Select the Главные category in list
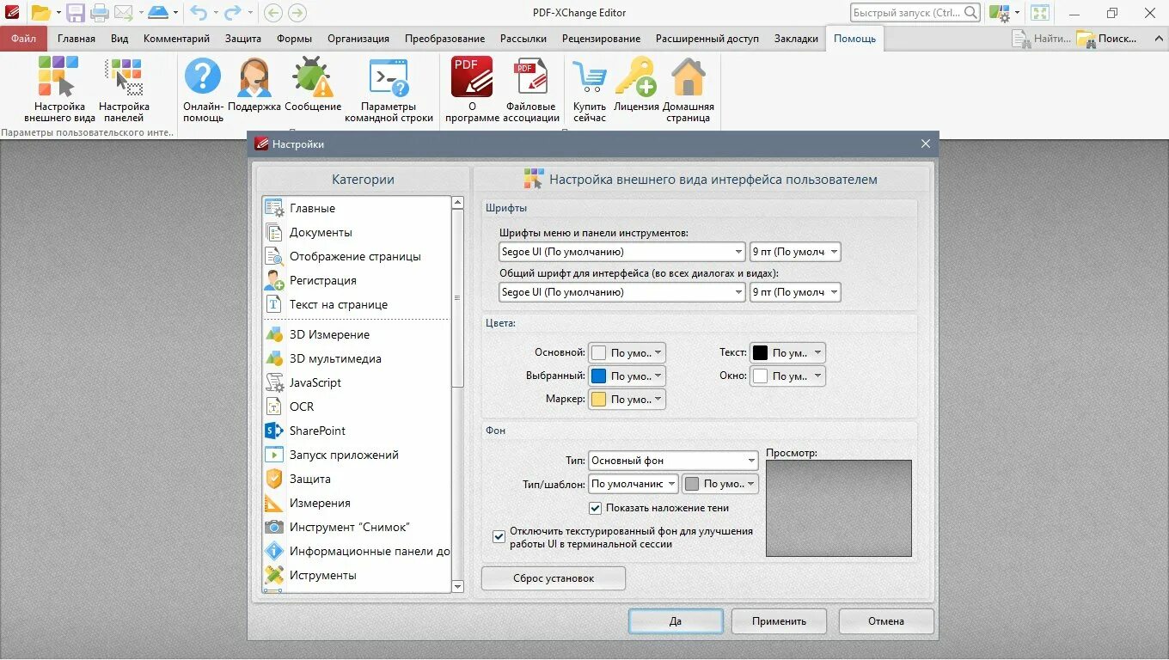 point(356,208)
